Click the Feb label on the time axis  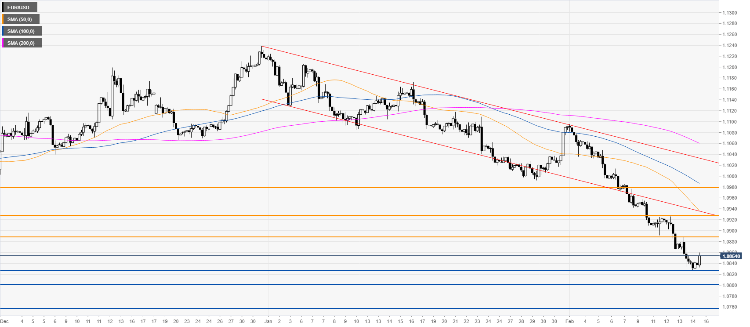click(569, 321)
